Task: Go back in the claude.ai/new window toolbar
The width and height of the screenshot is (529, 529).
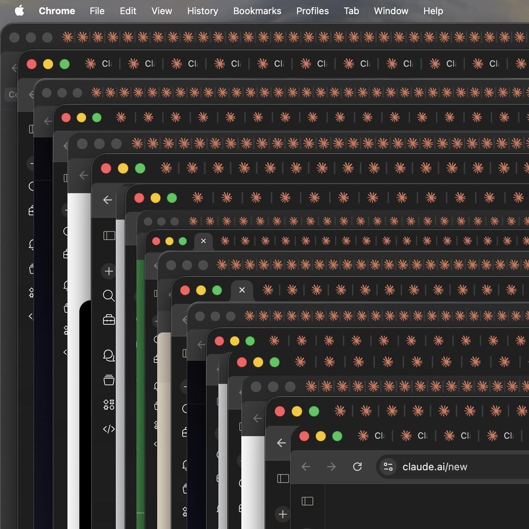Action: pyautogui.click(x=306, y=467)
